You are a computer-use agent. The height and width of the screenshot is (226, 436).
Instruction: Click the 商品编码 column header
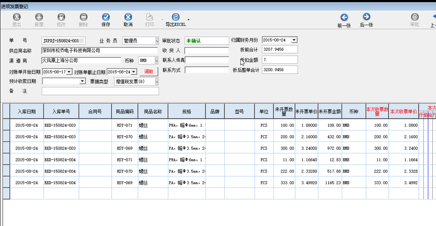pyautogui.click(x=125, y=112)
